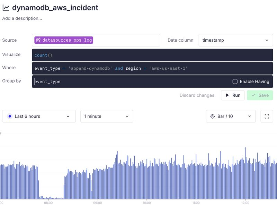The height and width of the screenshot is (206, 277).
Task: Open the Date column timestamp dropdown
Action: [x=236, y=40]
